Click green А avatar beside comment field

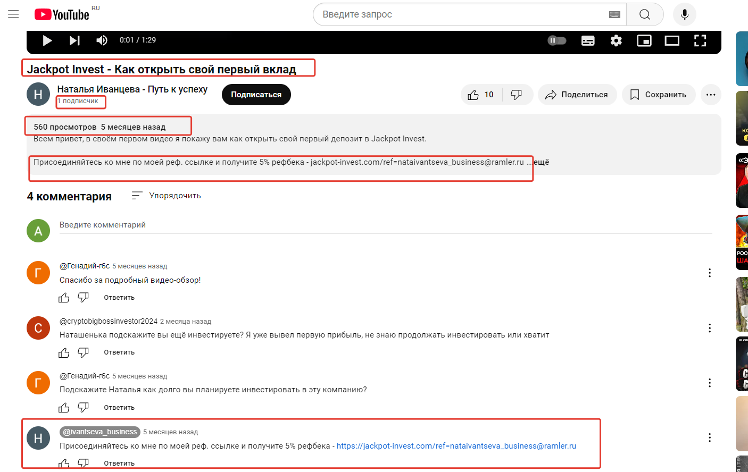click(x=38, y=231)
